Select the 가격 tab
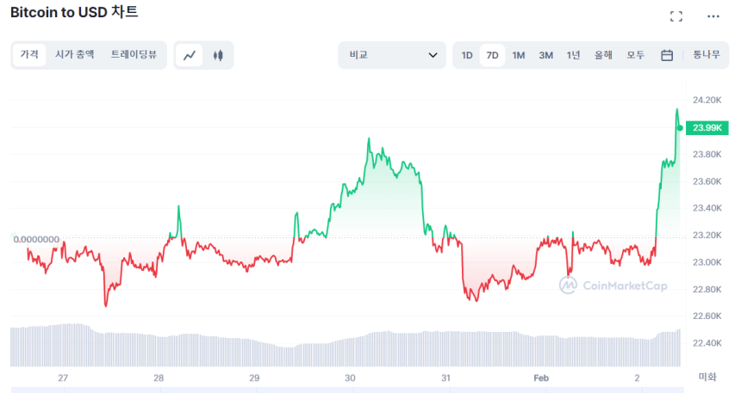741x393 pixels. 29,55
